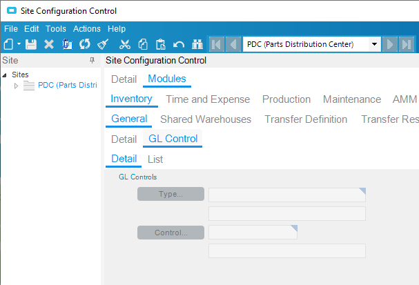This screenshot has height=285, width=419.
Task: Open the PDC site selector dropdown
Action: [x=374, y=44]
